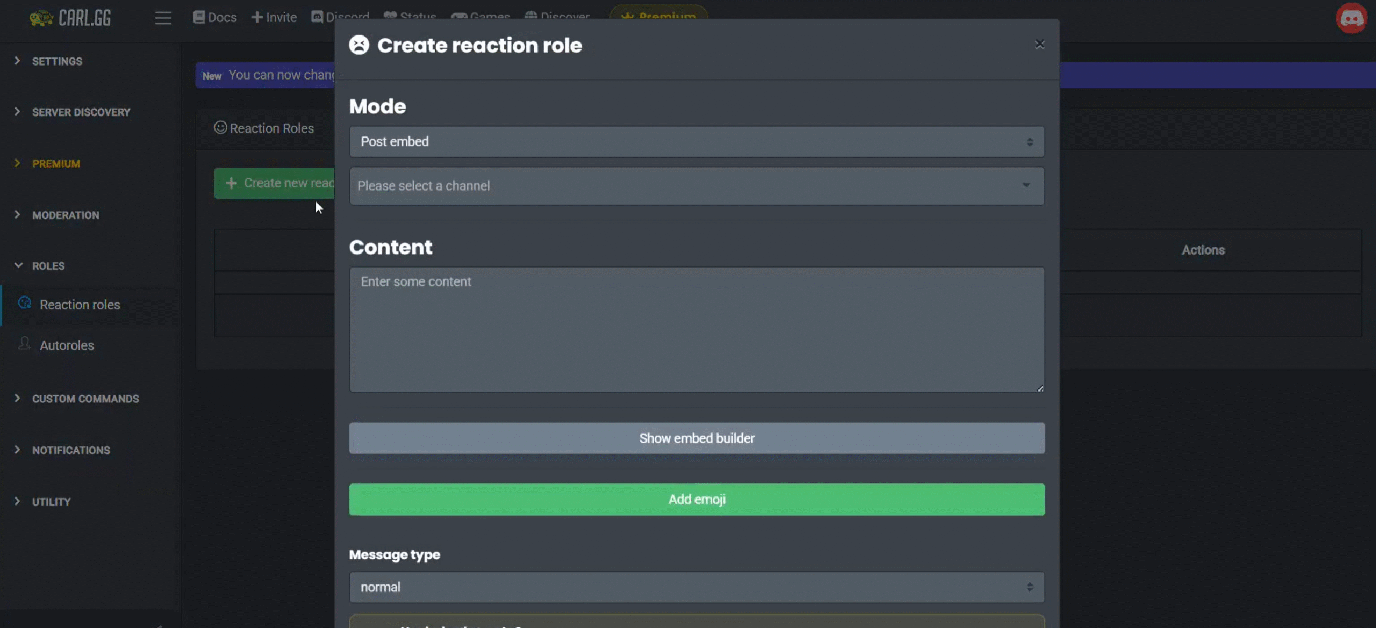Click the Invite plus icon

pos(257,17)
